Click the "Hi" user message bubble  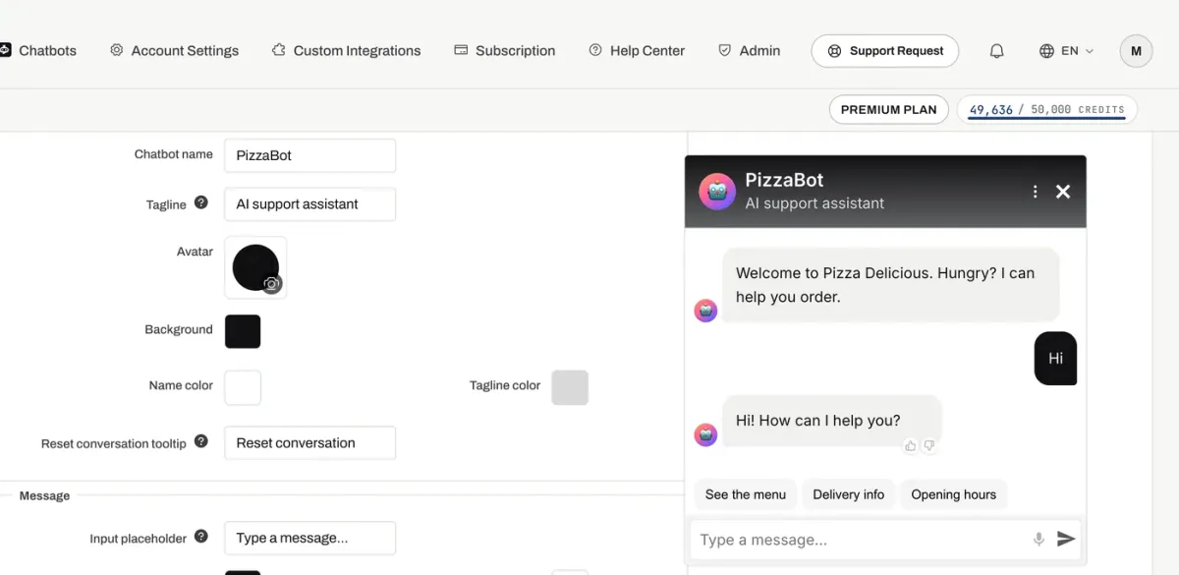(1055, 358)
